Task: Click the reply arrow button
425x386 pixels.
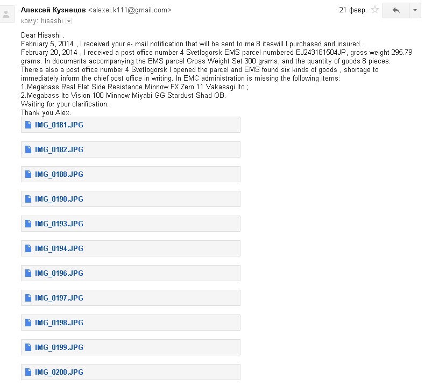Action: click(x=396, y=11)
